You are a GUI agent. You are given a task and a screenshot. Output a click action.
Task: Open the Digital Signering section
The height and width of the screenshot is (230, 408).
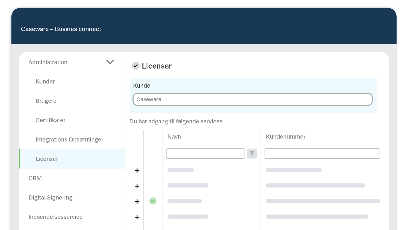click(50, 197)
